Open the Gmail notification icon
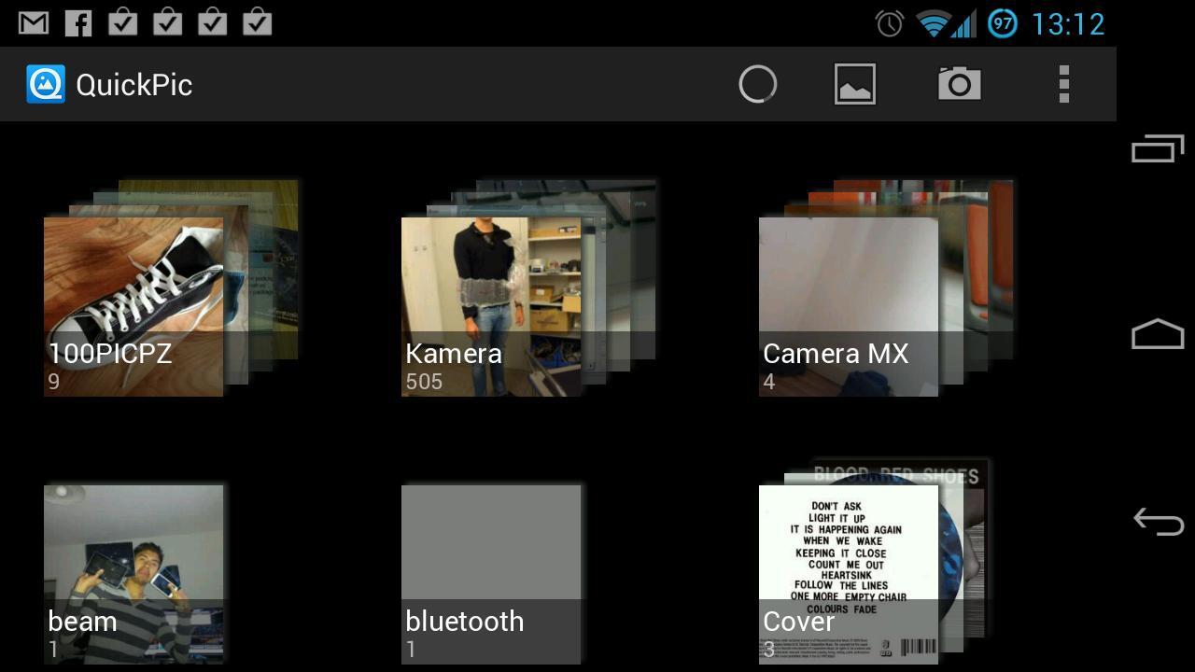Image resolution: width=1195 pixels, height=672 pixels. [x=34, y=22]
